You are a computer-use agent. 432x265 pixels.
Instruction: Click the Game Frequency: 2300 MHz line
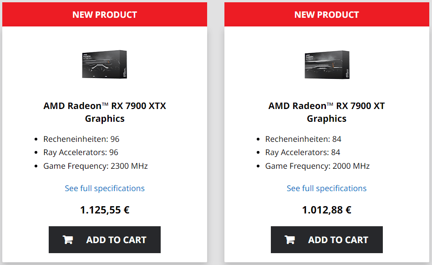click(x=96, y=166)
